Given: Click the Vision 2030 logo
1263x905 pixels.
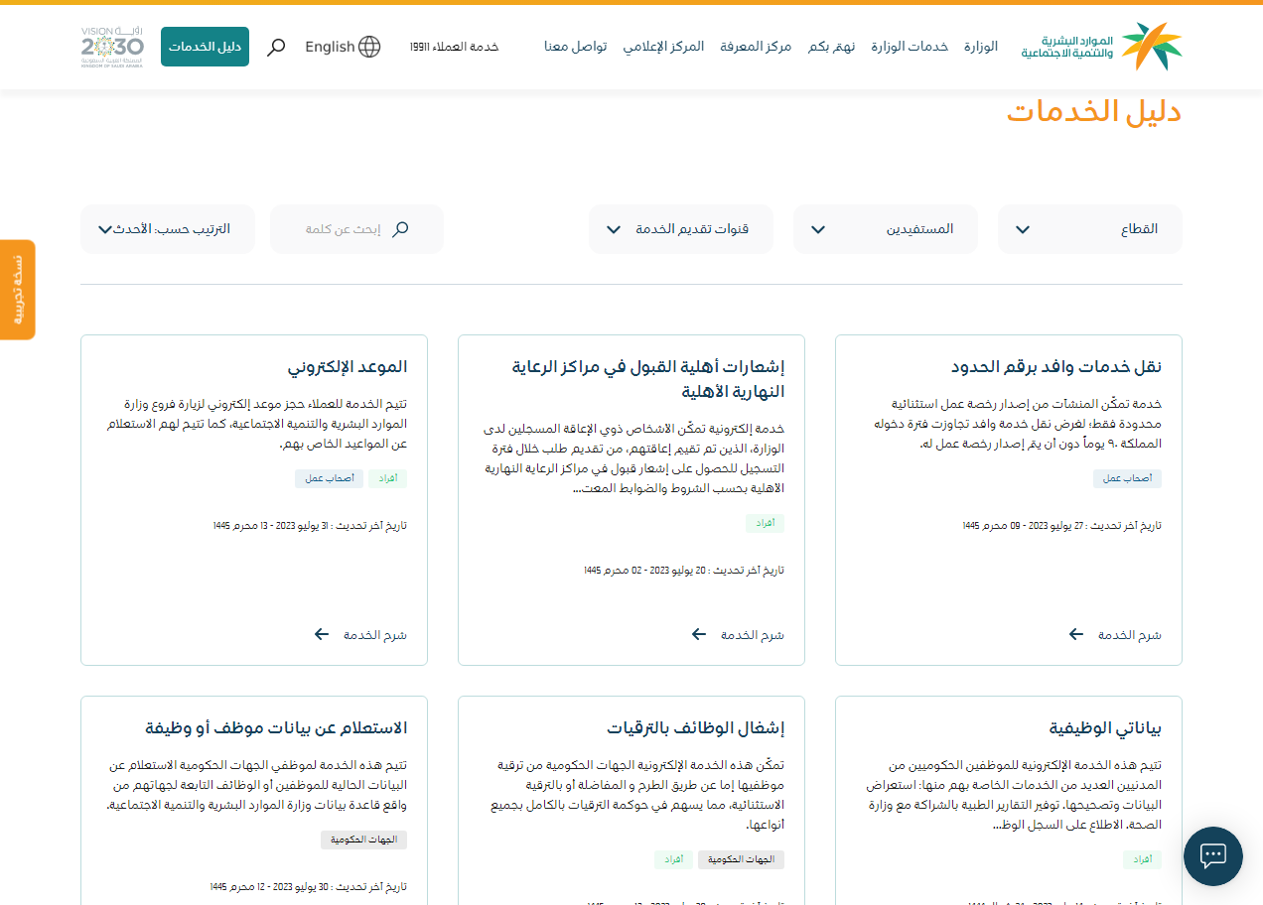Looking at the screenshot, I should (112, 47).
